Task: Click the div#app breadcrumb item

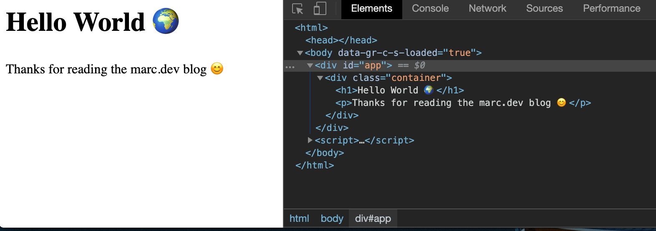Action: click(373, 218)
